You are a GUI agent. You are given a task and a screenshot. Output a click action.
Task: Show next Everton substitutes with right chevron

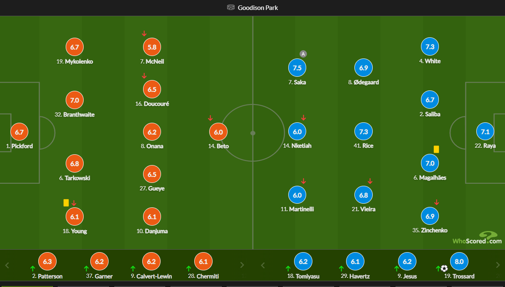coord(243,265)
